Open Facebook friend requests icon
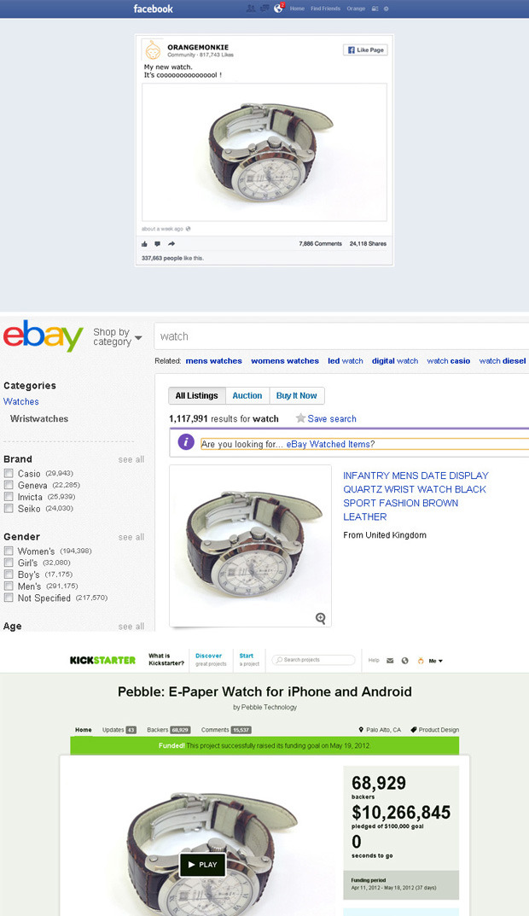 251,9
